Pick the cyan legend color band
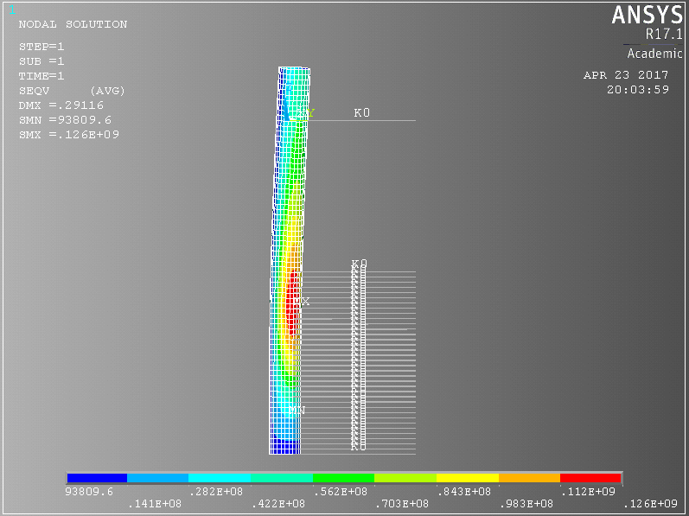The height and width of the screenshot is (516, 689). click(x=220, y=478)
